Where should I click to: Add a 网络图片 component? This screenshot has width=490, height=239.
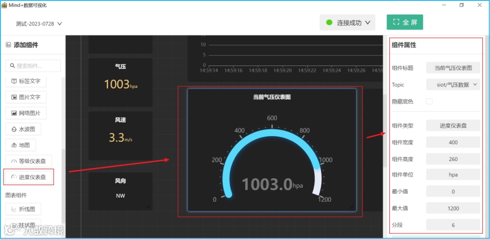coord(26,113)
